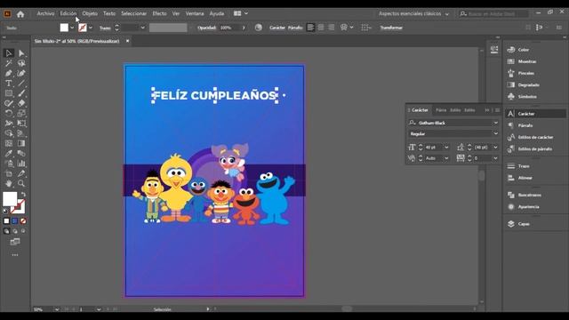The height and width of the screenshot is (320, 569).
Task: Select the Symbol Sprayer tool
Action: [9, 164]
